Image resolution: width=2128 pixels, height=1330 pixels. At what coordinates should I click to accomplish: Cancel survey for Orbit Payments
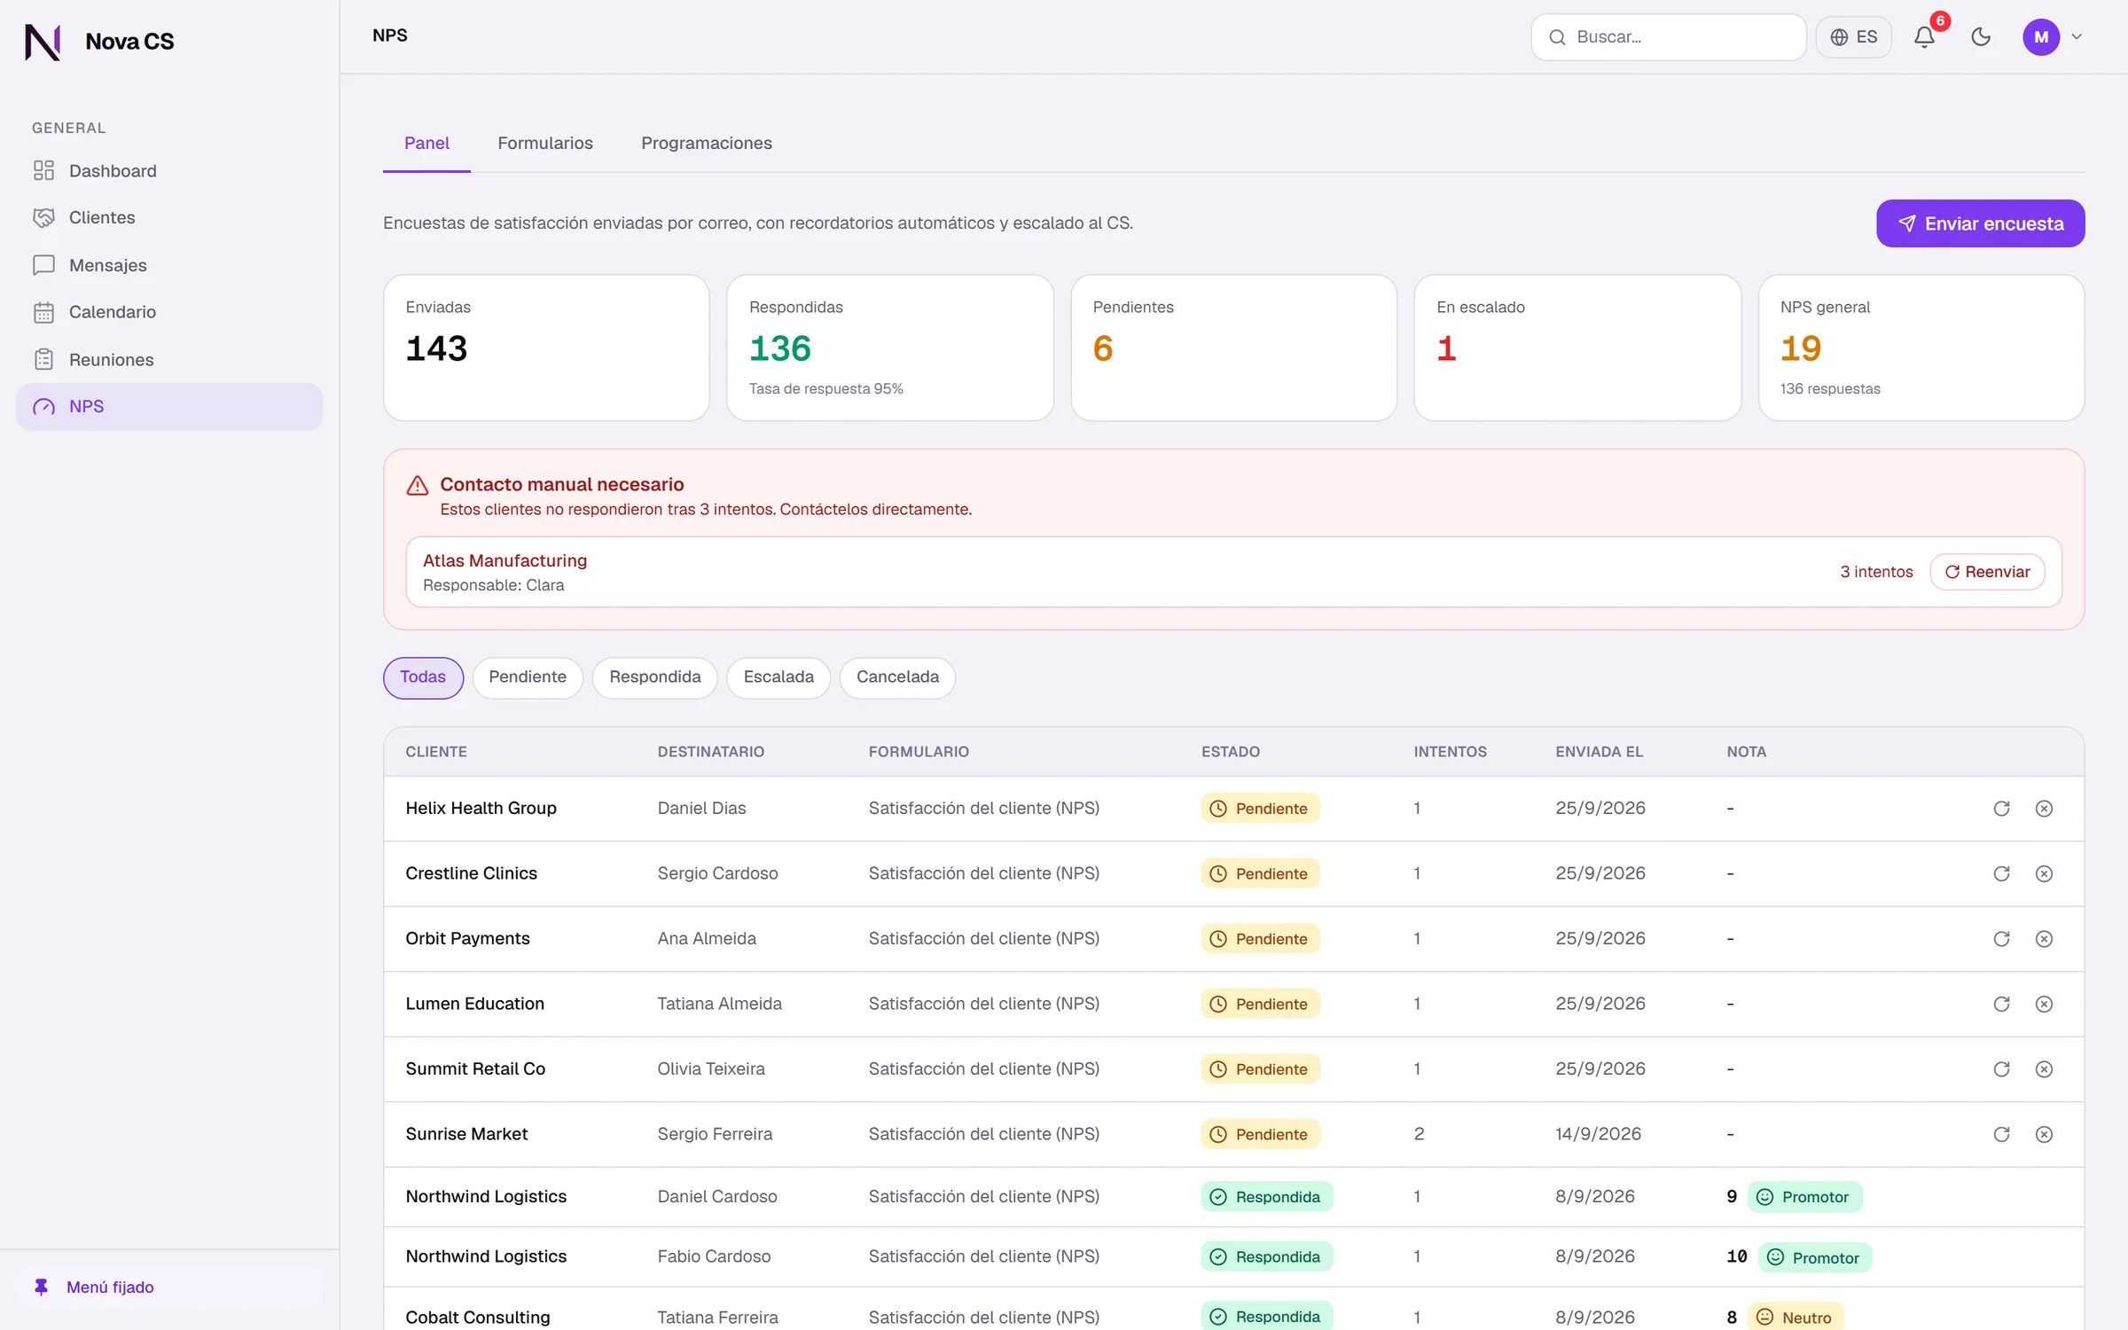[x=2044, y=939]
